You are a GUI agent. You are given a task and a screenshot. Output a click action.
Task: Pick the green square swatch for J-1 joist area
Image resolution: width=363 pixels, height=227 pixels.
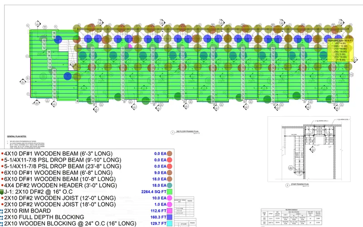[170, 192]
